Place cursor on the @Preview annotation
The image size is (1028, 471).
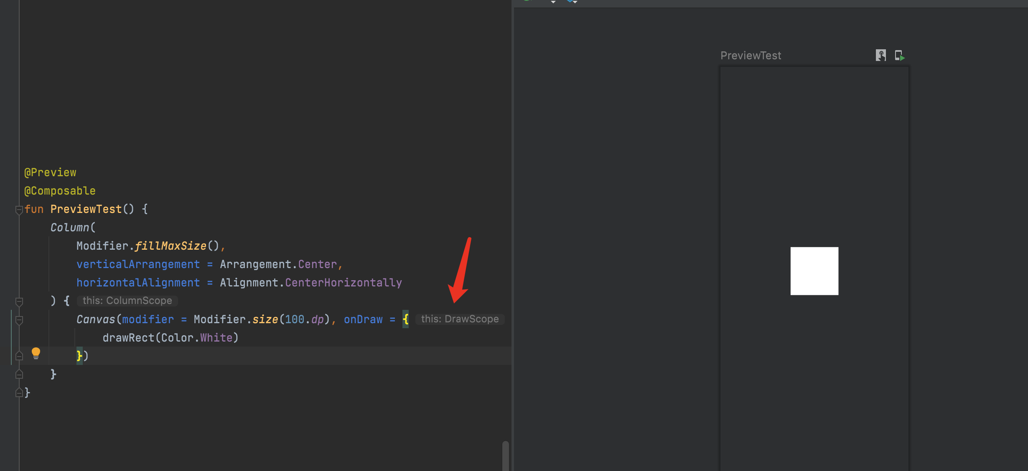(50, 172)
